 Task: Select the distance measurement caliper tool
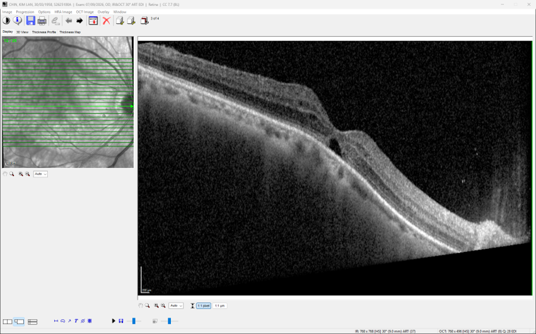point(56,321)
